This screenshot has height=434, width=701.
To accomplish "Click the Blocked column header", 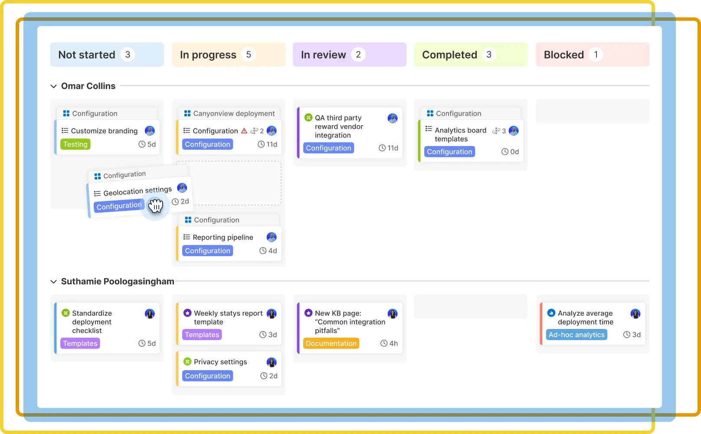I will coord(564,54).
